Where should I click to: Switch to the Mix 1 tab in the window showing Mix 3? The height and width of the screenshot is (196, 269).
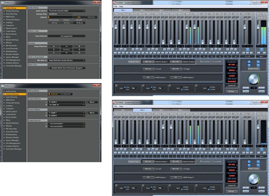pos(123,110)
